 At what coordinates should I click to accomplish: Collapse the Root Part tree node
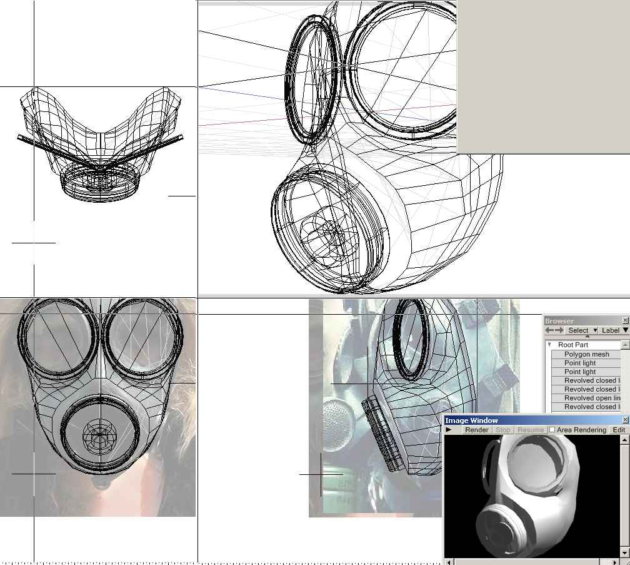point(549,345)
